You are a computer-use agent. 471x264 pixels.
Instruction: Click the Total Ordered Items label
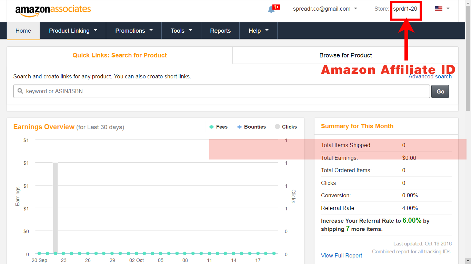[x=346, y=170]
